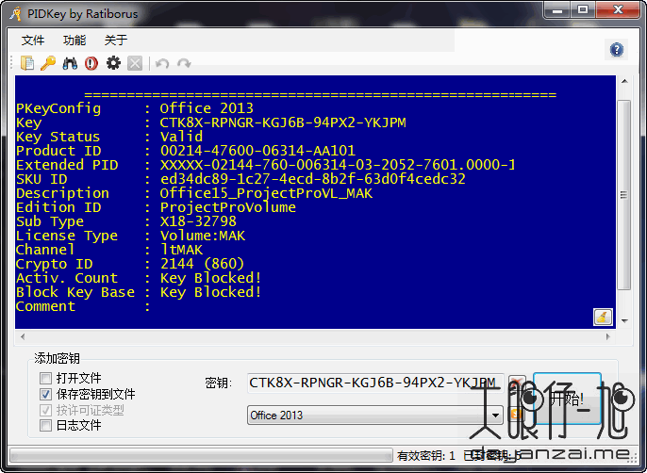Click Channel value ltMAK
Viewport: 647px width, 473px height.
pos(181,250)
